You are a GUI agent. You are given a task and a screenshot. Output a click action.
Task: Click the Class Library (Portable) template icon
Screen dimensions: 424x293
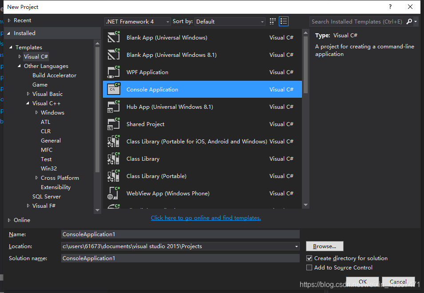(x=114, y=176)
